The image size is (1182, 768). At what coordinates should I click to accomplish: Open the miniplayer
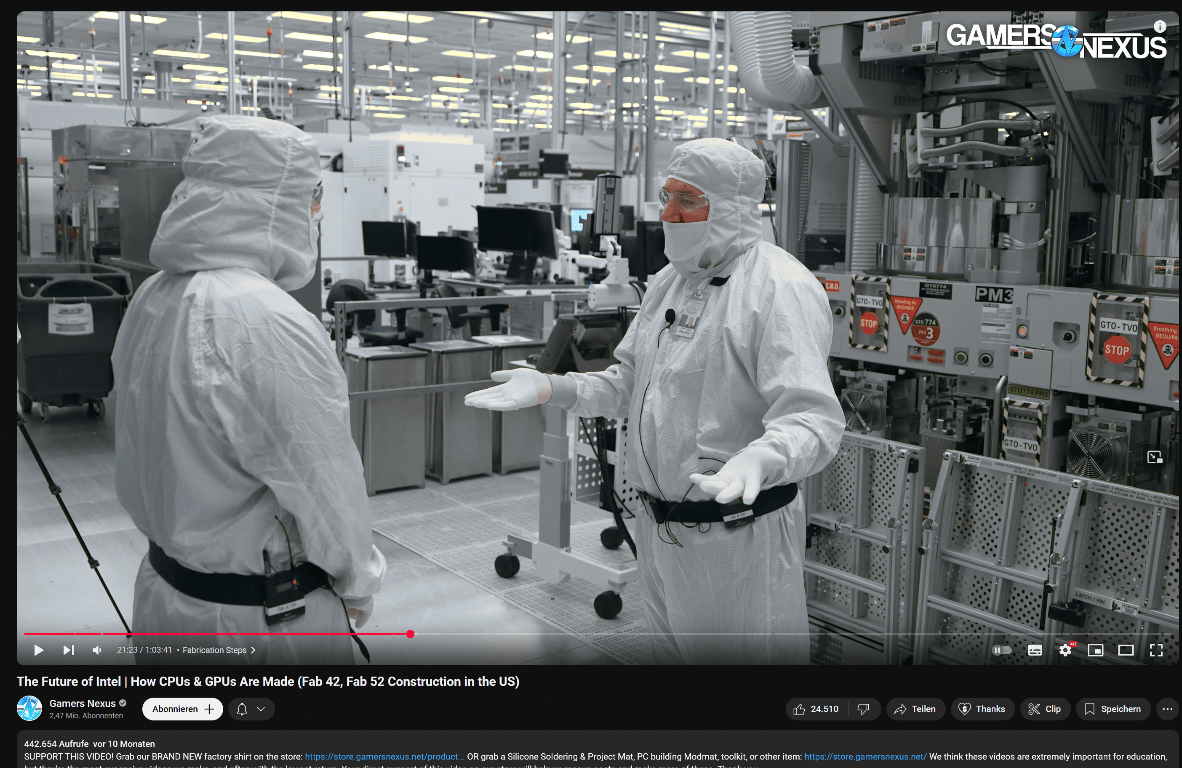(1095, 650)
